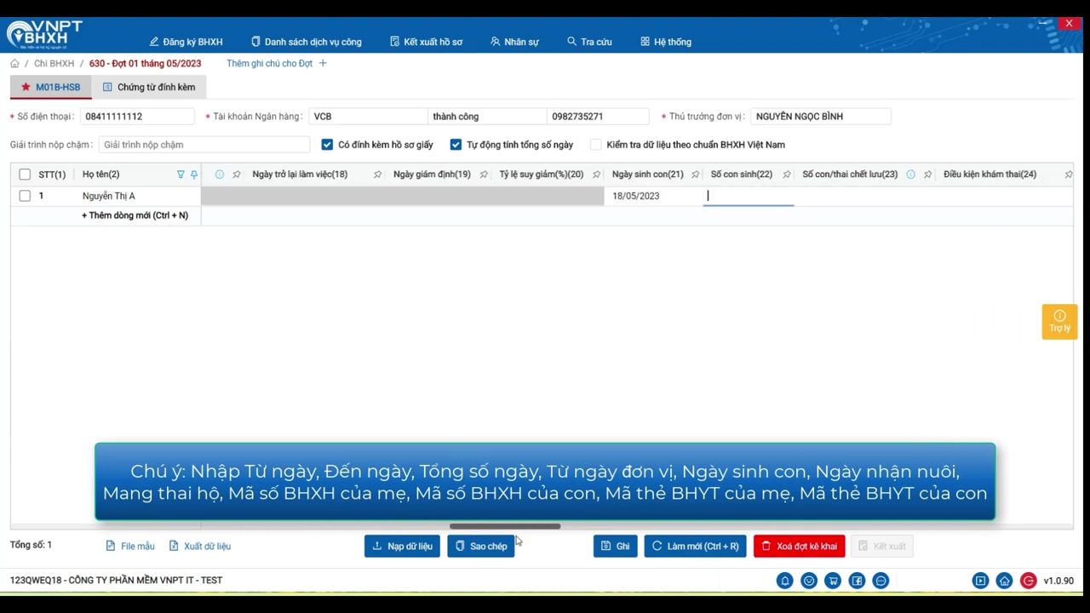Viewport: 1090px width, 613px height.
Task: Enable Kiểm tra dữ liệu theo chuẩn BHXH
Action: coord(595,145)
